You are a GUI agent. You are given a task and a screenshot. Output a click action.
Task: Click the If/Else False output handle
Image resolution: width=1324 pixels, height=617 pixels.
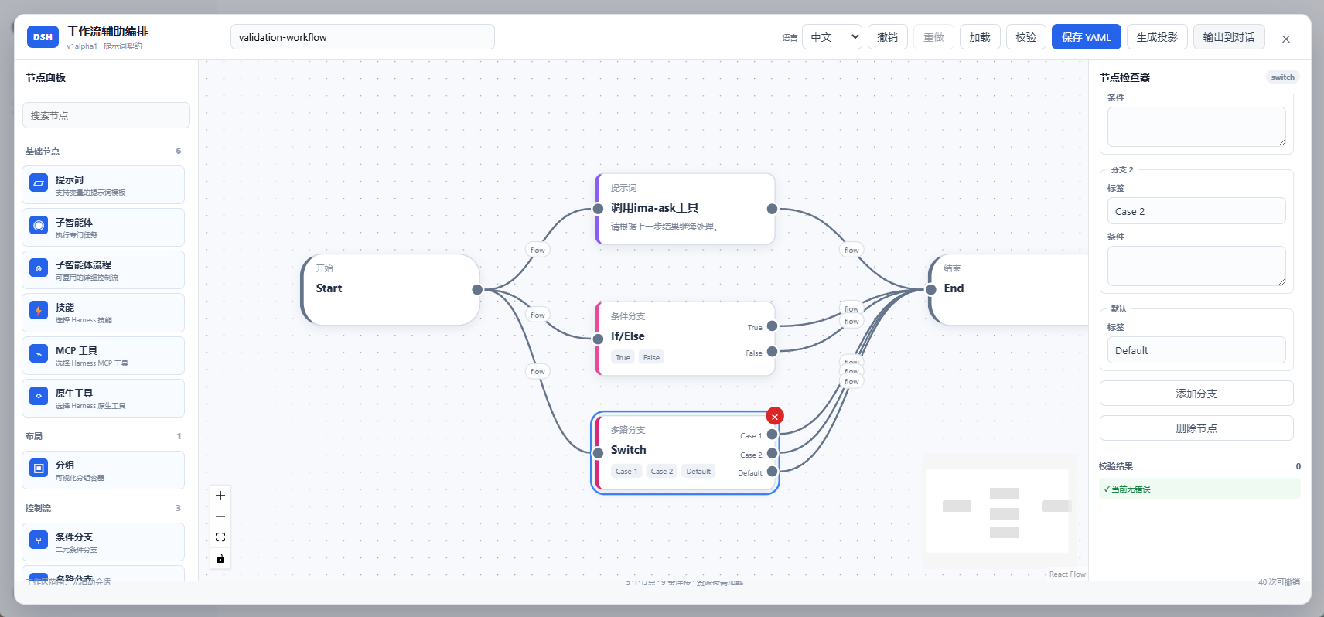pos(772,352)
